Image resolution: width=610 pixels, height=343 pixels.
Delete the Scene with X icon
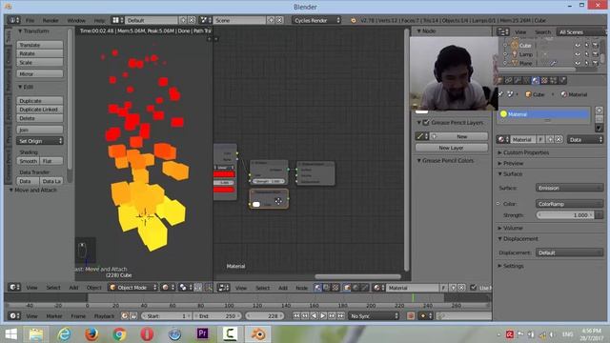[x=279, y=20]
